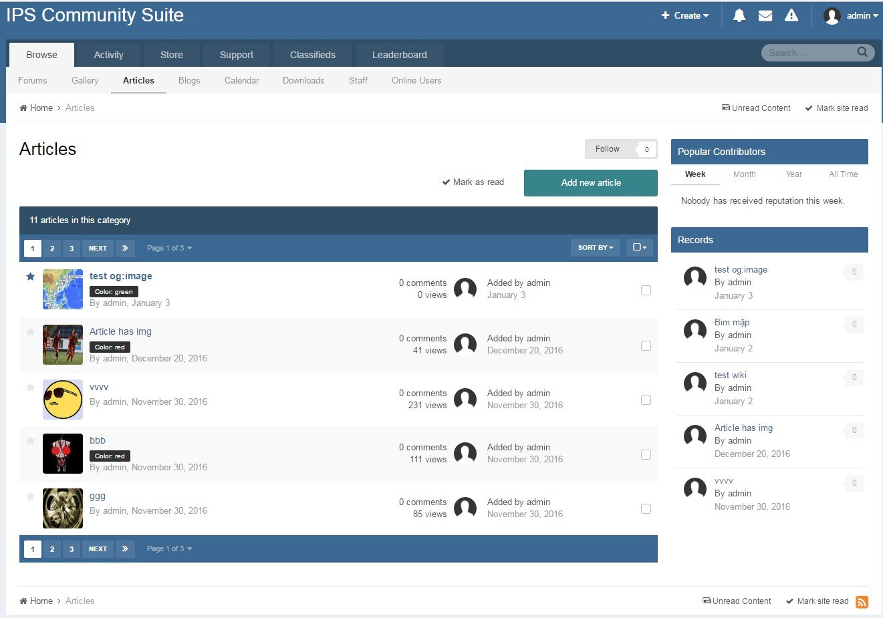883x618 pixels.
Task: Click the Home icon in top breadcrumb
Action: (x=23, y=108)
